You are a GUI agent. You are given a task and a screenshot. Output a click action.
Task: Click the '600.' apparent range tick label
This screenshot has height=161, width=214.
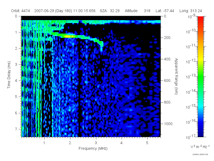click(168, 81)
